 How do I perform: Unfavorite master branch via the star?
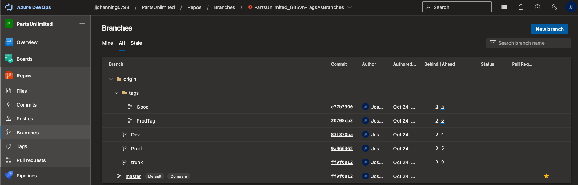546,176
